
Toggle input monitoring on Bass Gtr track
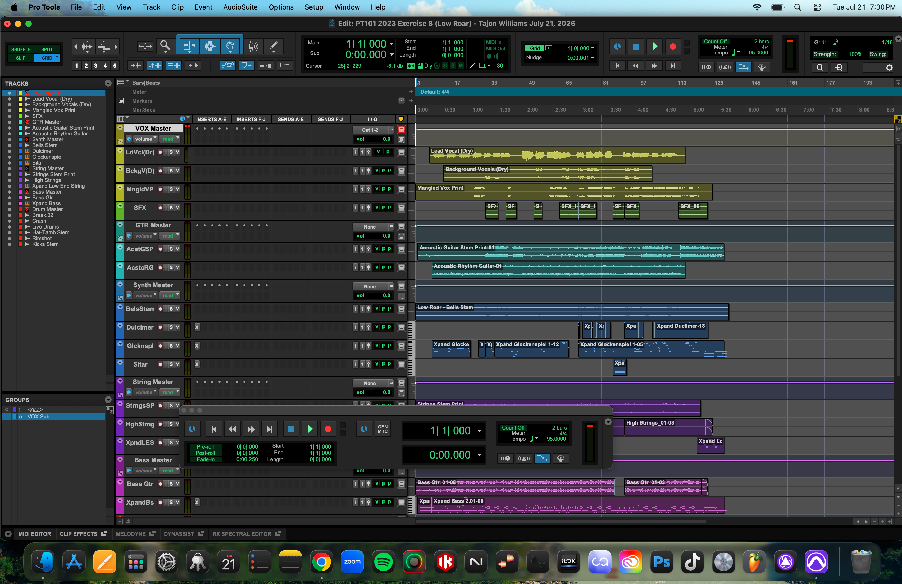click(x=166, y=484)
